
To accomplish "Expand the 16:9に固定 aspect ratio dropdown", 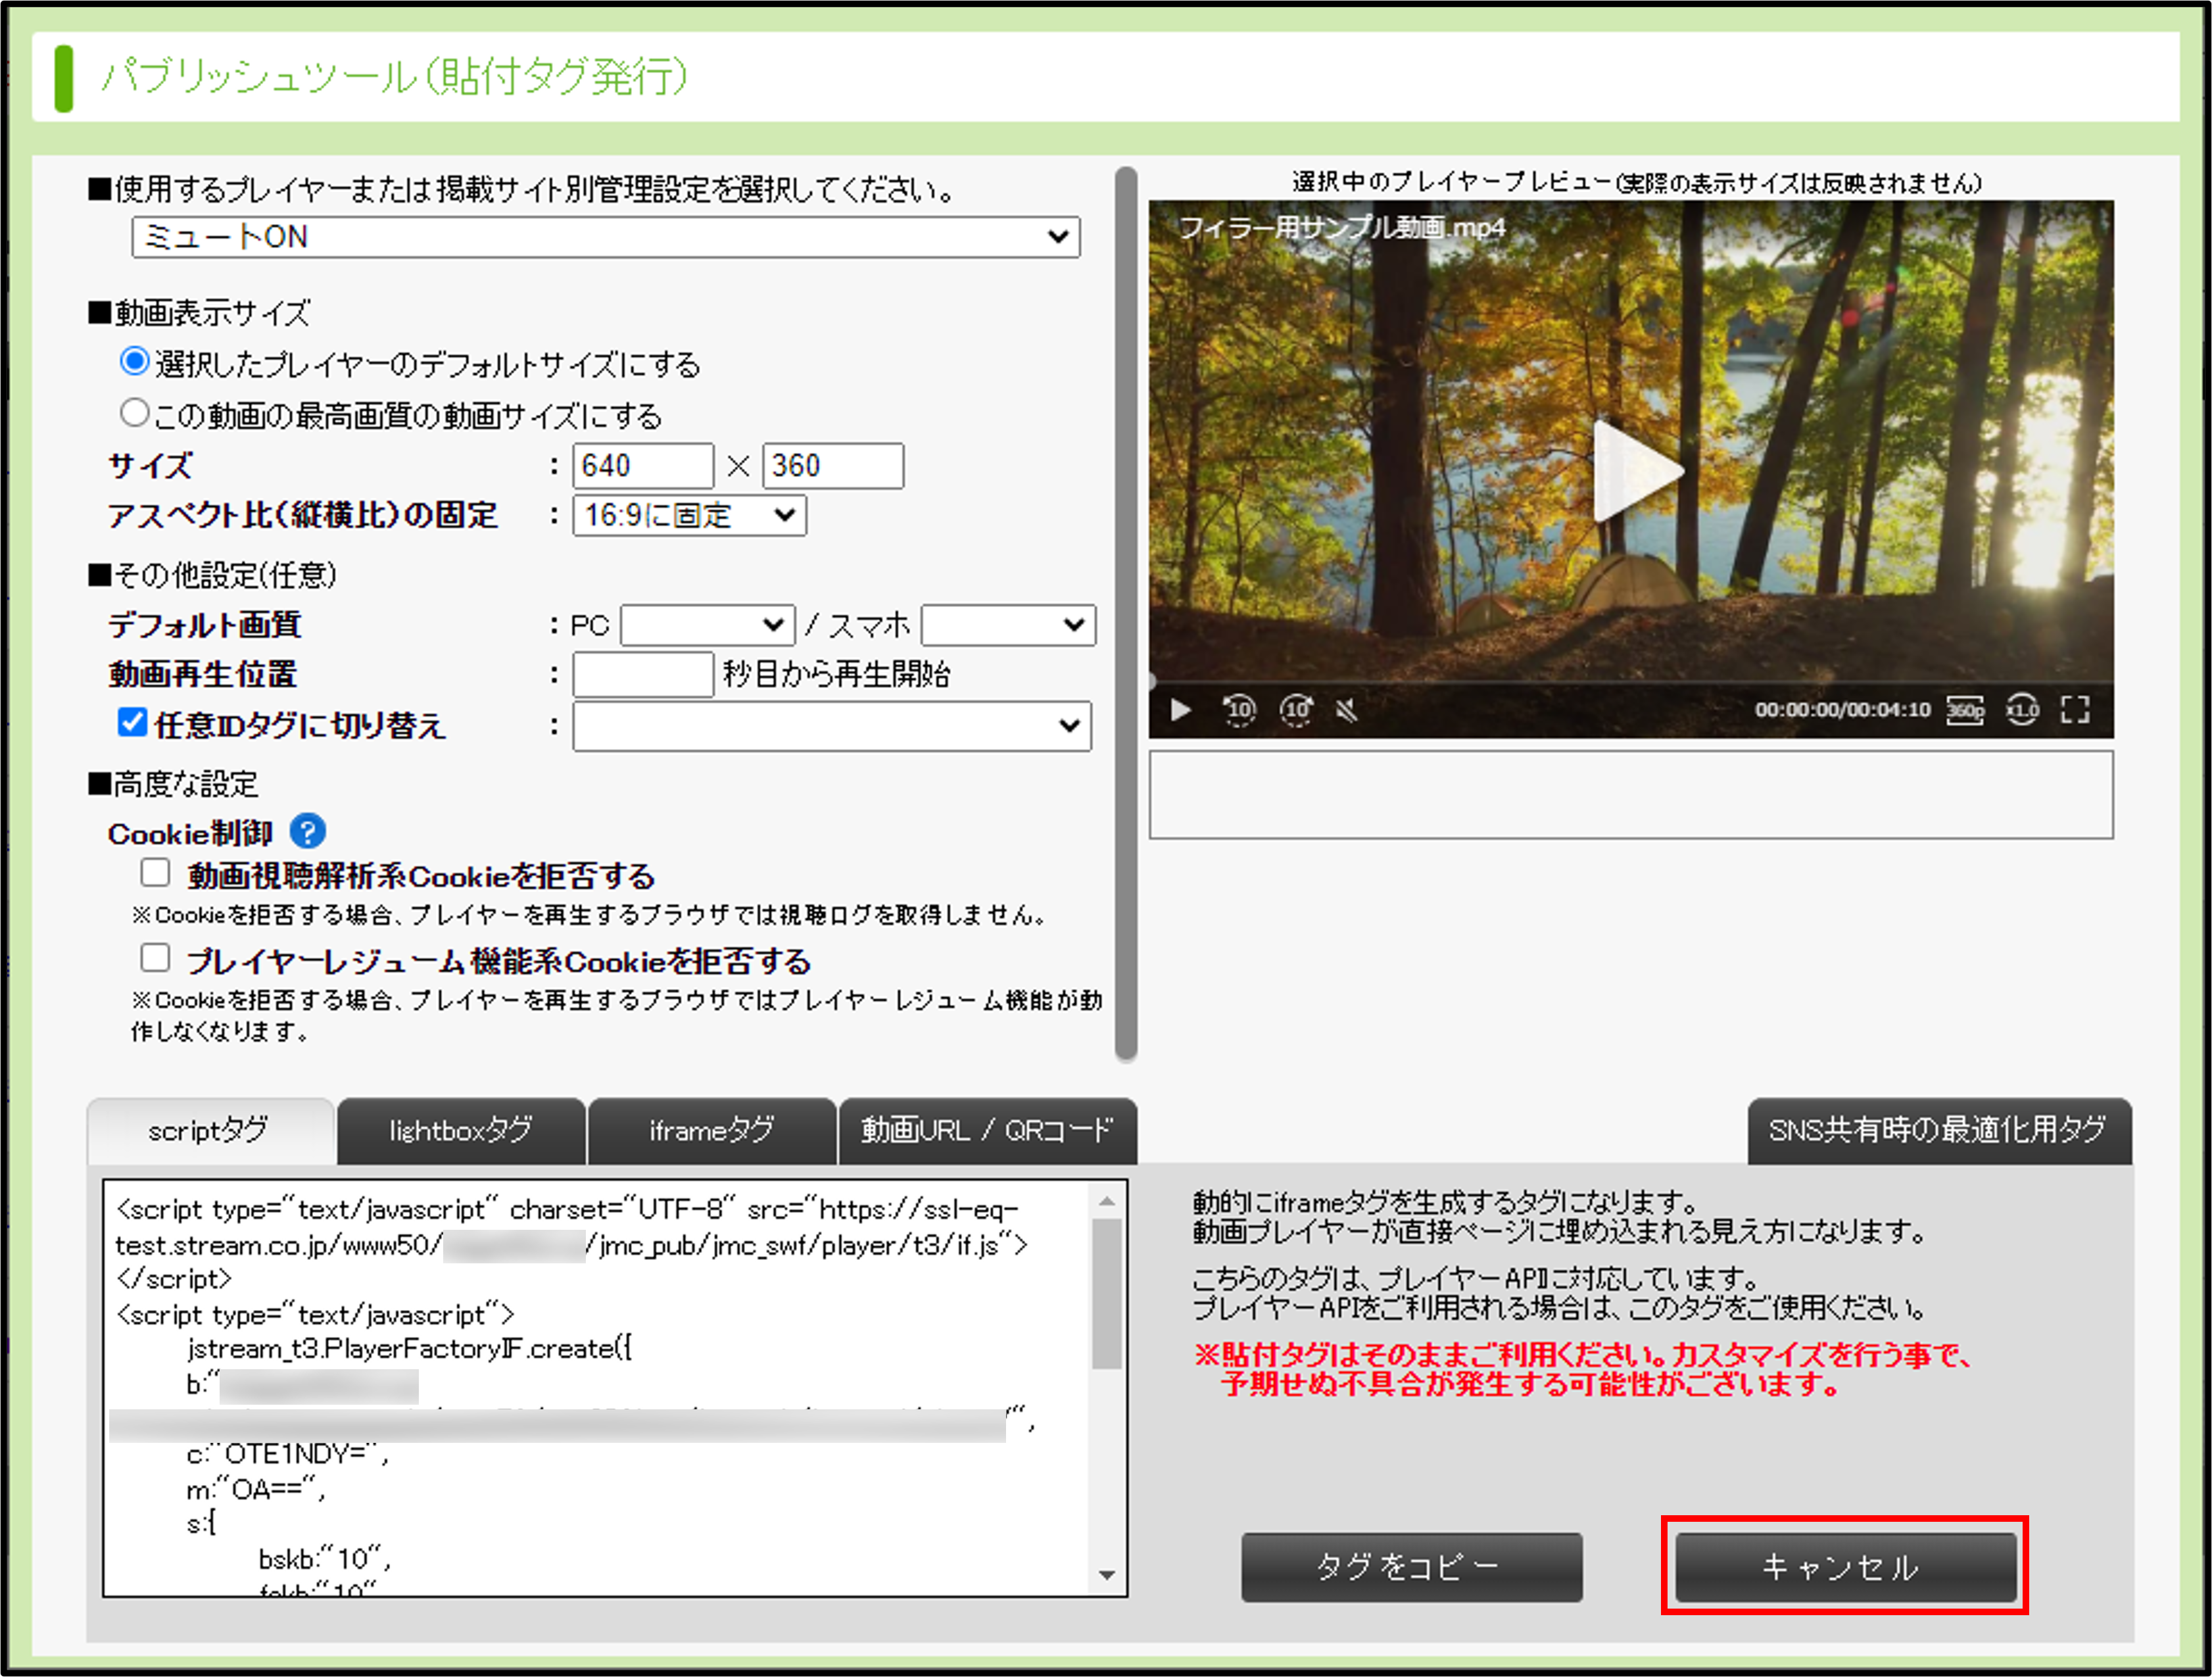I will coord(689,516).
